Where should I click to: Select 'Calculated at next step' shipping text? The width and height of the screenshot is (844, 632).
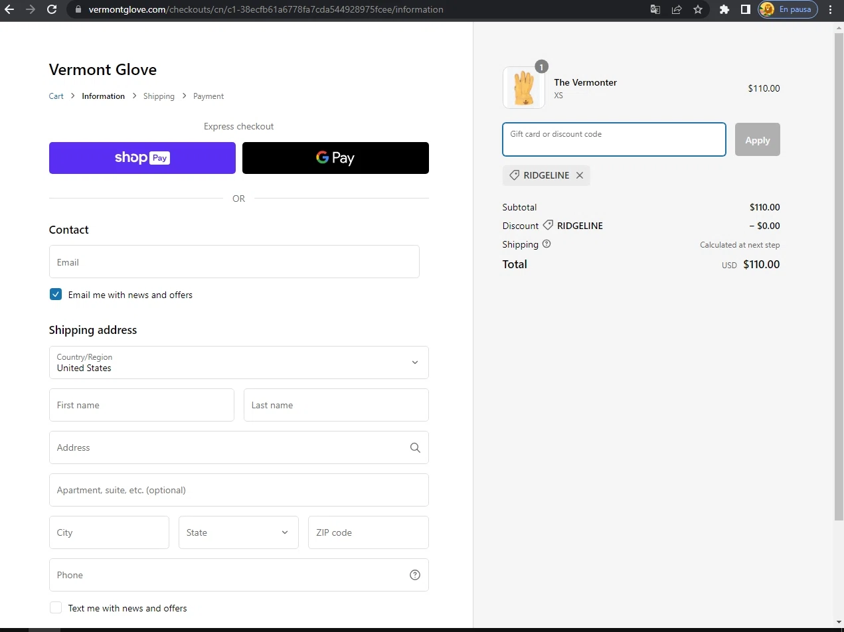(740, 245)
